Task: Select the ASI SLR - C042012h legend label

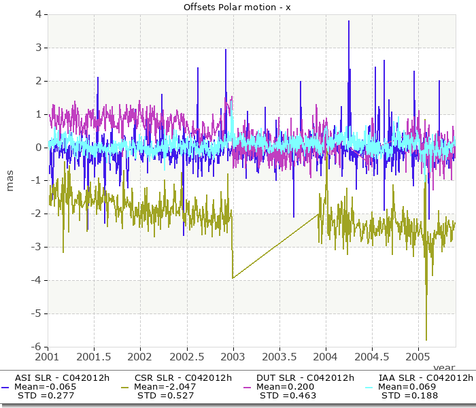Action: pyautogui.click(x=56, y=378)
